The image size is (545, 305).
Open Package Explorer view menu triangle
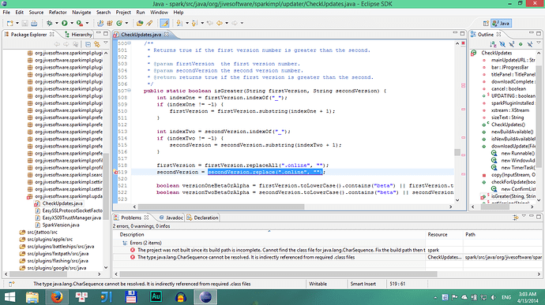click(106, 43)
